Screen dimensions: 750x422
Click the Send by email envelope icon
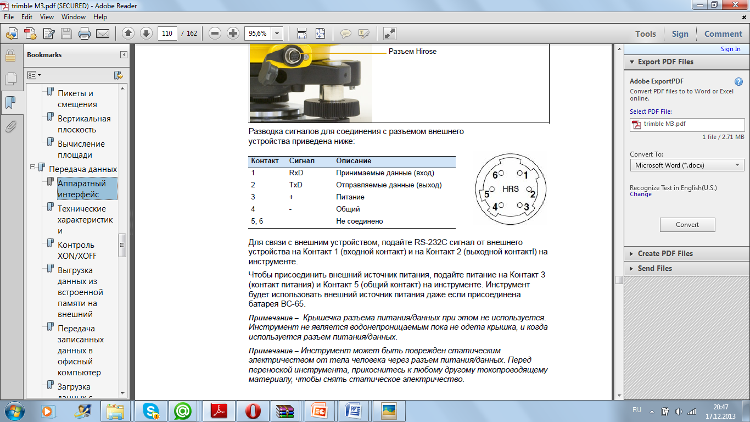[x=103, y=34]
